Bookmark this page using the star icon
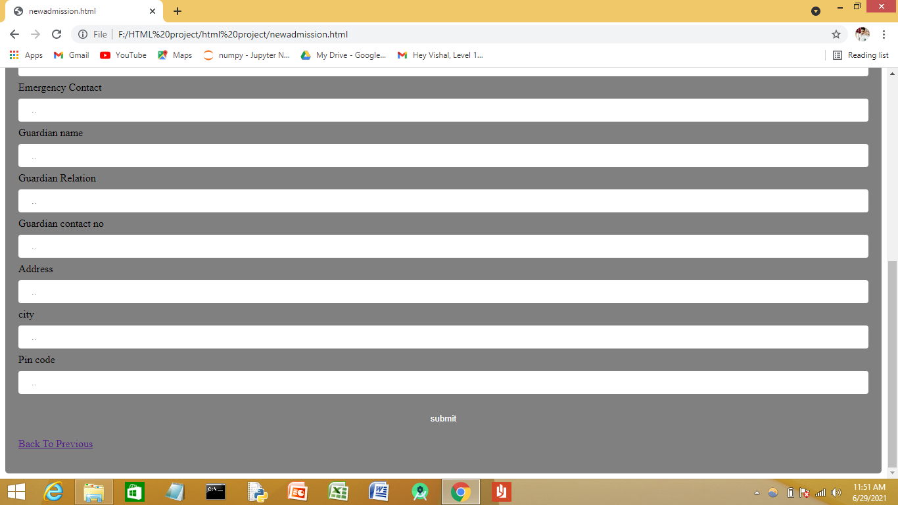 click(836, 34)
